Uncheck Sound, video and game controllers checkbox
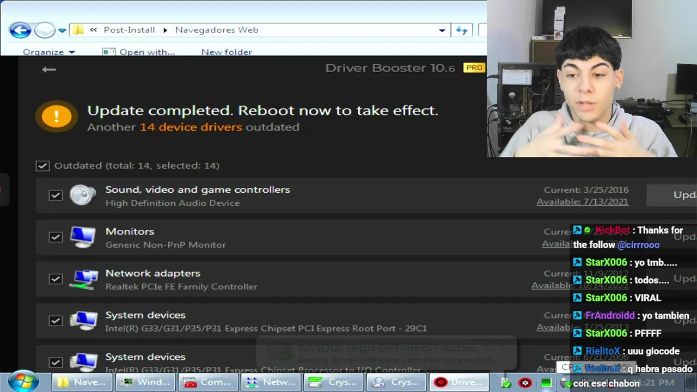 [56, 195]
